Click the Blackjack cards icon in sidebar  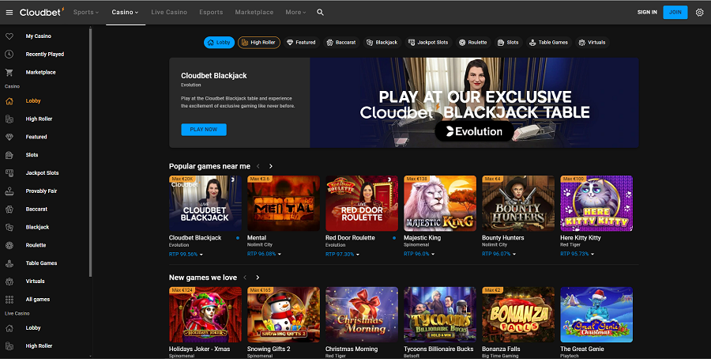pyautogui.click(x=9, y=227)
